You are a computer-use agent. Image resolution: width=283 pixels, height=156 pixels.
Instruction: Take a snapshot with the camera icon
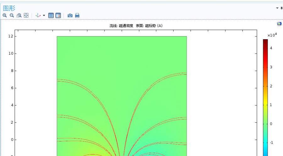[x=70, y=15]
